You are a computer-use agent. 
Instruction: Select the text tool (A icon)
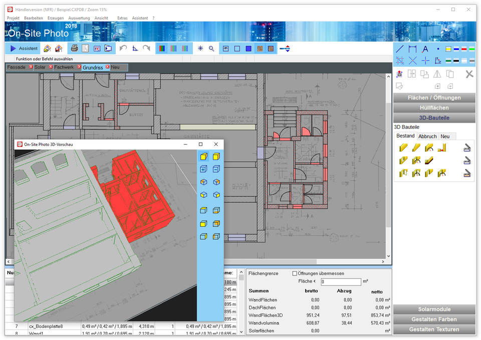[425, 49]
